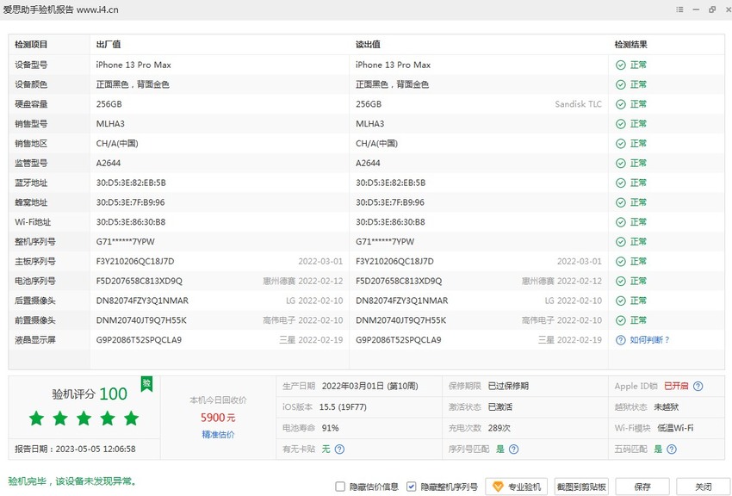Click the green check icon in the 后置摄像头 row
Image resolution: width=732 pixels, height=496 pixels.
coord(620,301)
